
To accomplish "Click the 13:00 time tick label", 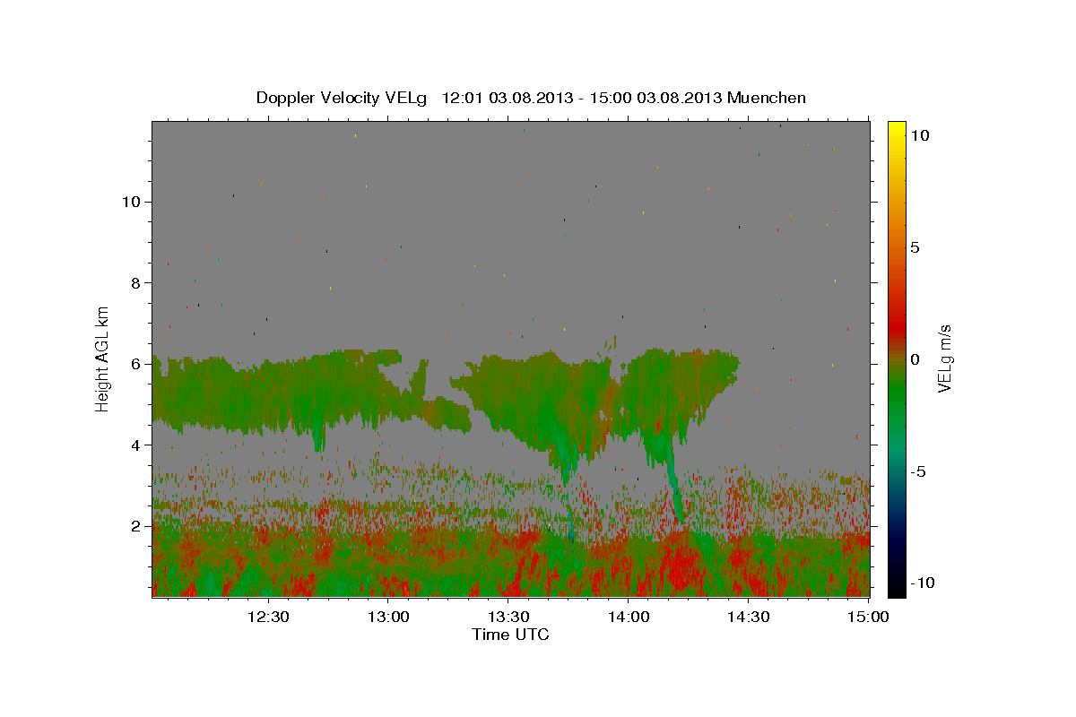I will point(388,617).
